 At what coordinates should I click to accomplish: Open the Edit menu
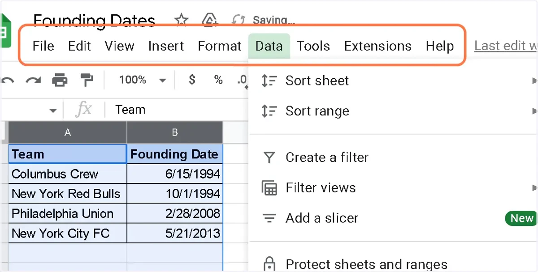79,46
